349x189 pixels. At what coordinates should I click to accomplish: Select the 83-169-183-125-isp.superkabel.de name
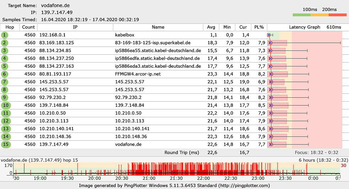point(153,43)
